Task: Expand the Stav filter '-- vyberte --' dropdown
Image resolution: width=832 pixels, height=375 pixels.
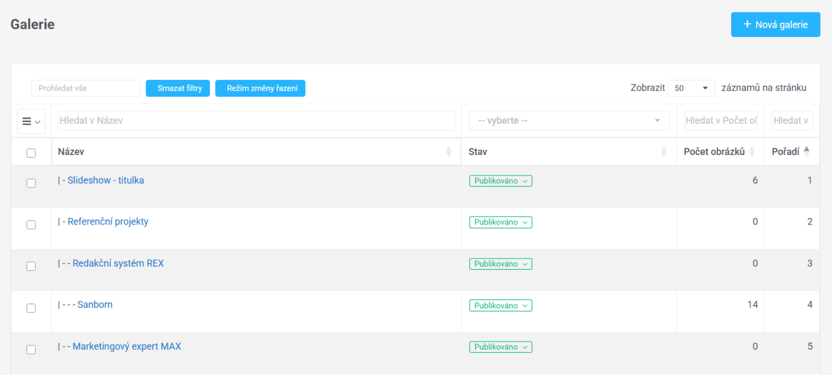Action: 569,121
